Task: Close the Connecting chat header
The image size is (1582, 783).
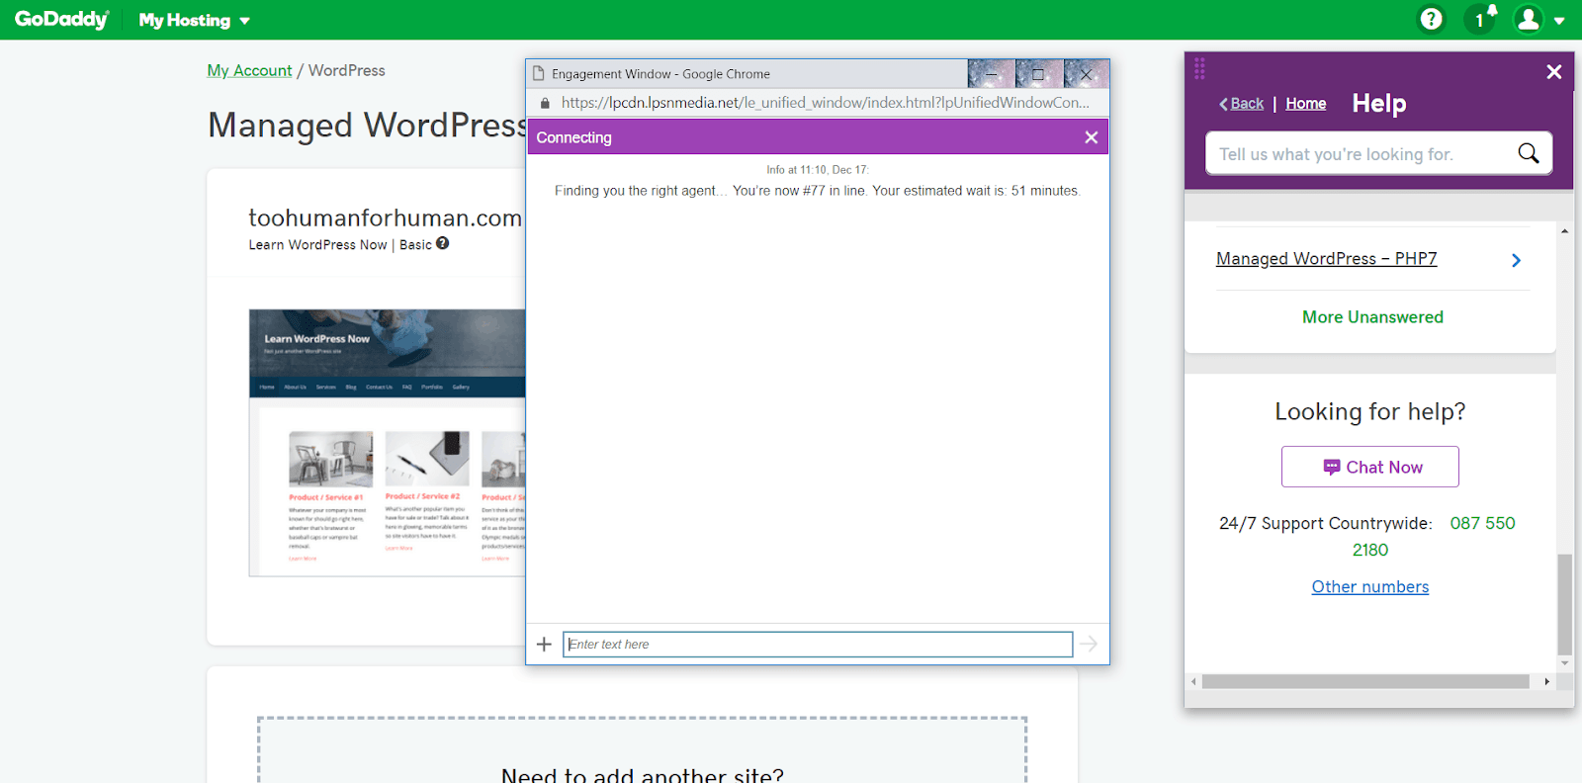Action: [1092, 137]
